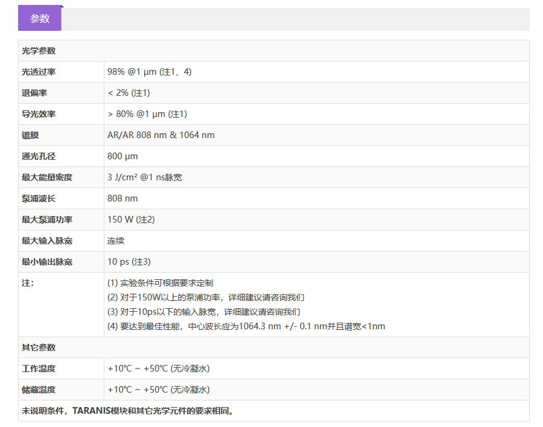Click the 工作温度 temperature value

click(158, 368)
